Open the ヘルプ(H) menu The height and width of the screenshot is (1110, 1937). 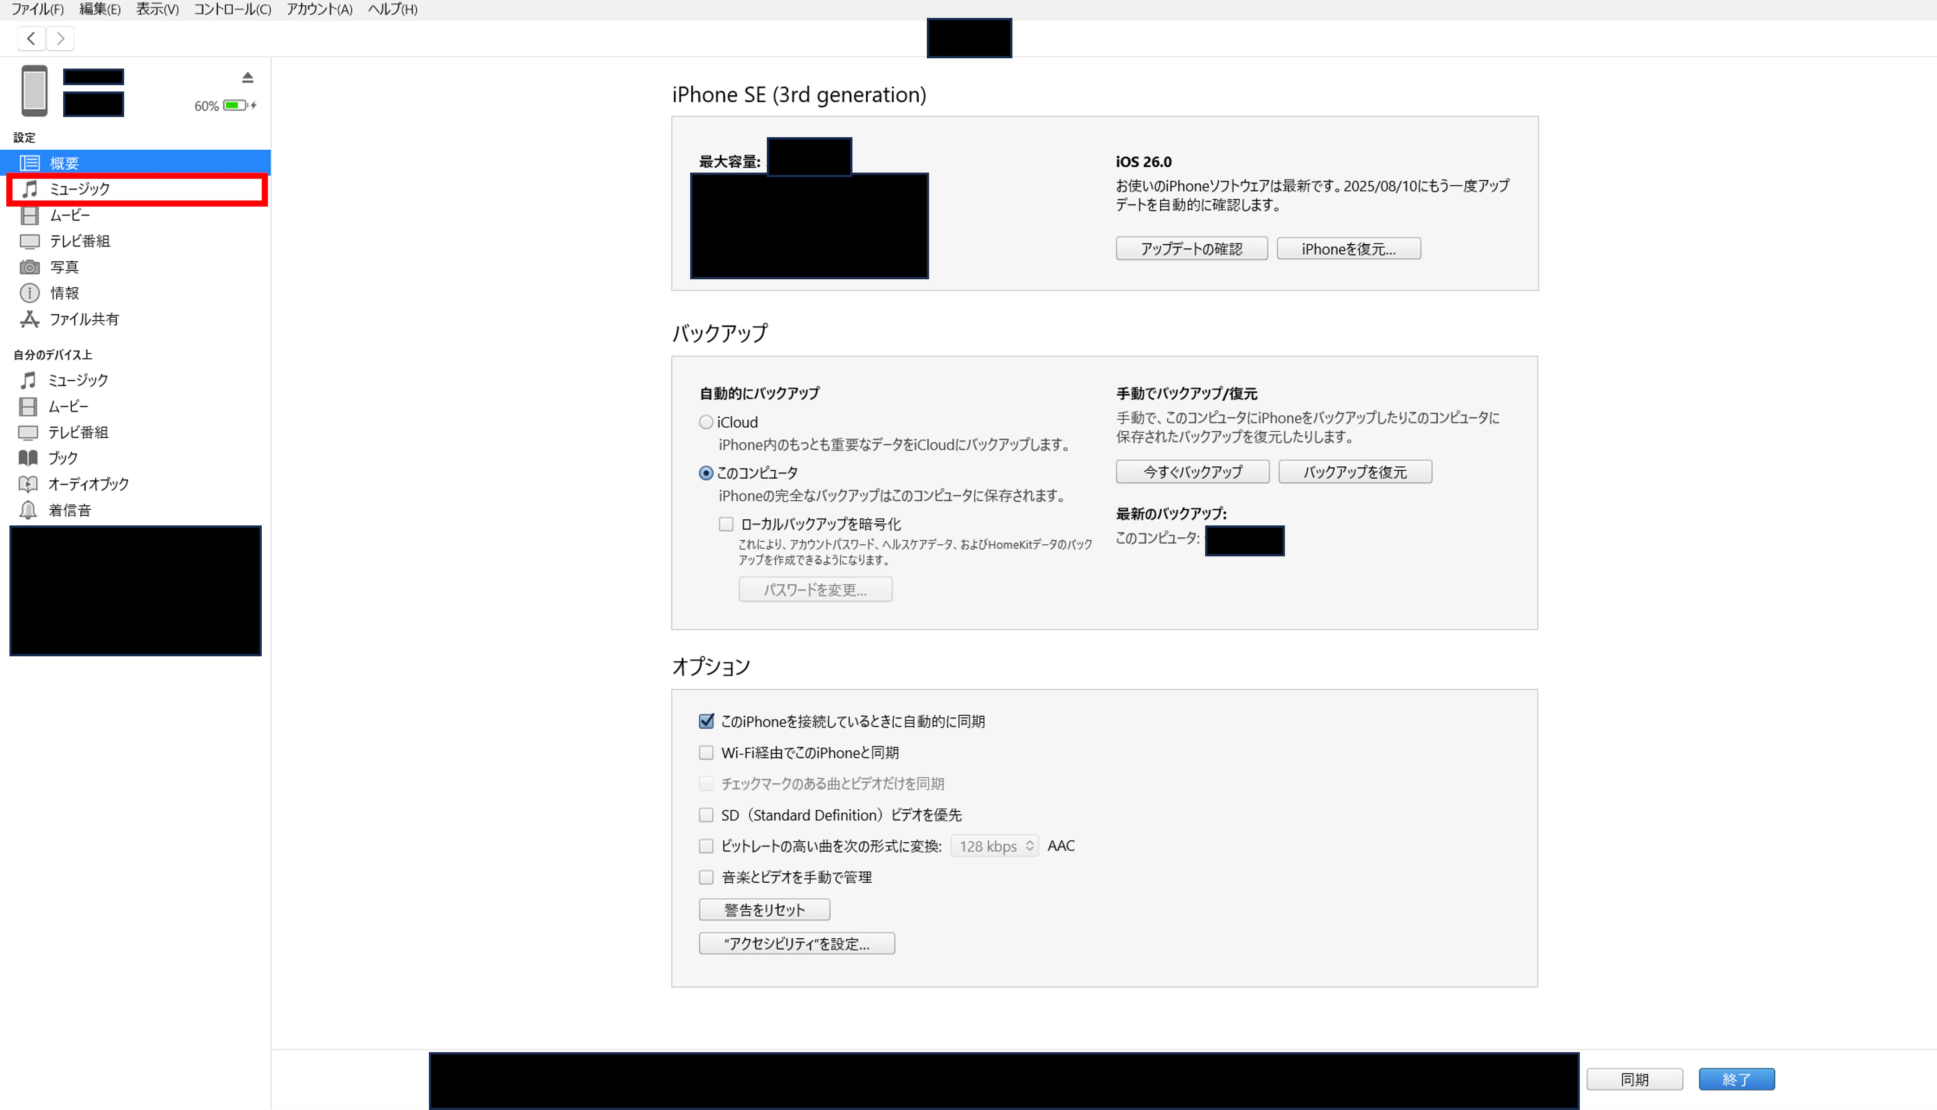tap(393, 9)
